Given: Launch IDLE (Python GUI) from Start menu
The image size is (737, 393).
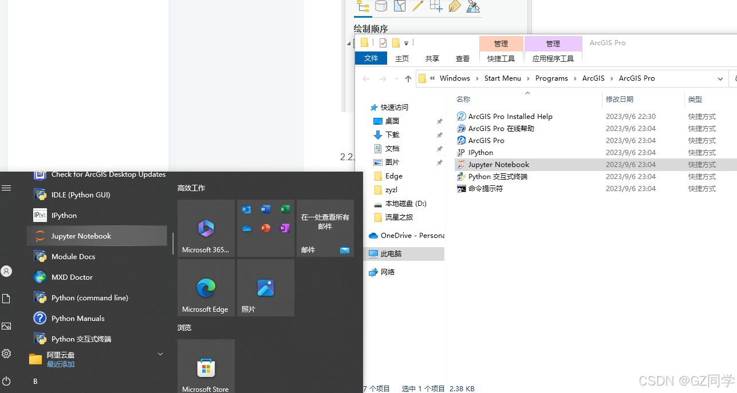Looking at the screenshot, I should [x=97, y=195].
